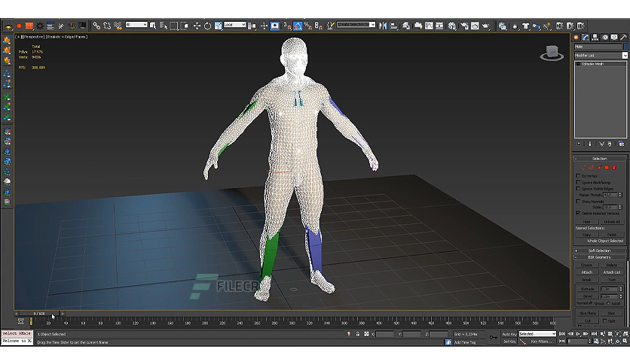Click the object name field in Modify panel
The height and width of the screenshot is (364, 630).
[598, 47]
